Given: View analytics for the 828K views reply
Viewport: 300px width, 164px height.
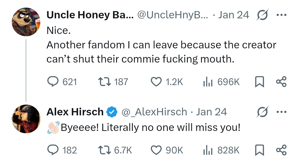Looking at the screenshot, I should [208, 150].
